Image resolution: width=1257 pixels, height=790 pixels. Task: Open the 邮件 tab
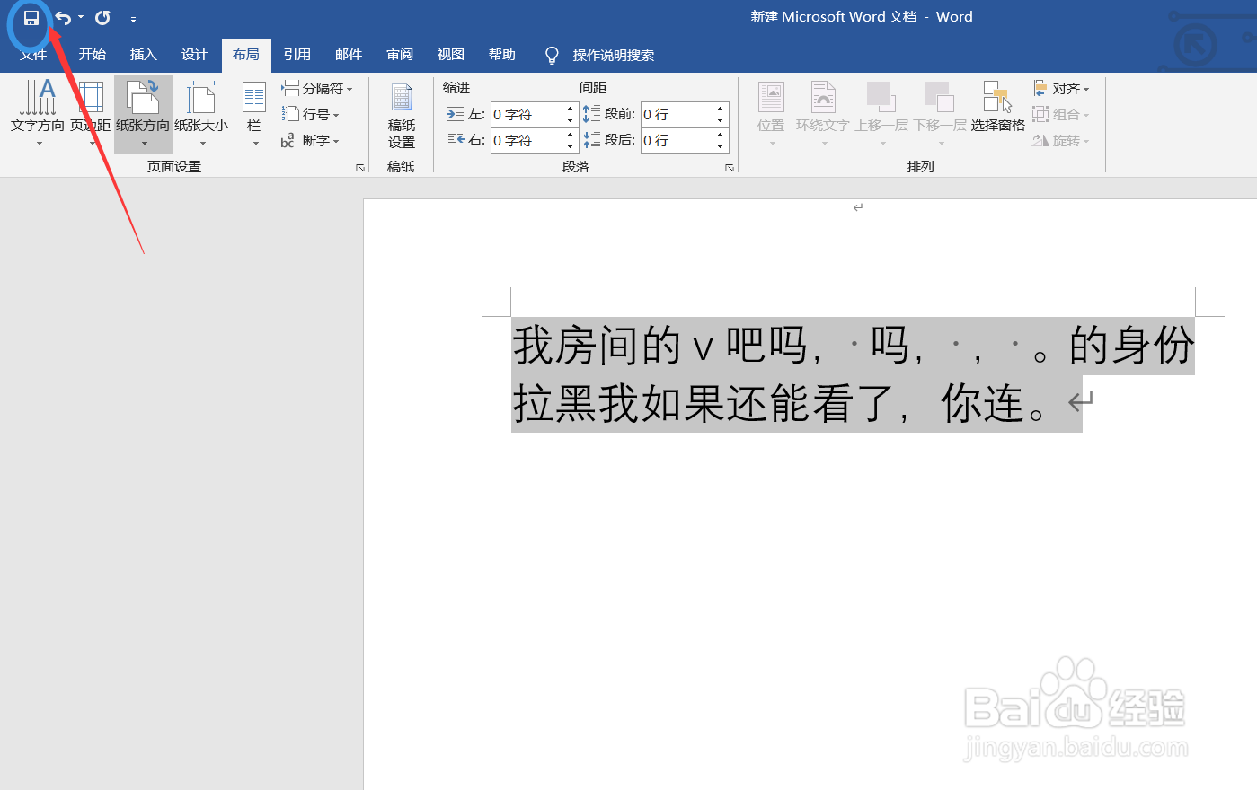click(349, 55)
